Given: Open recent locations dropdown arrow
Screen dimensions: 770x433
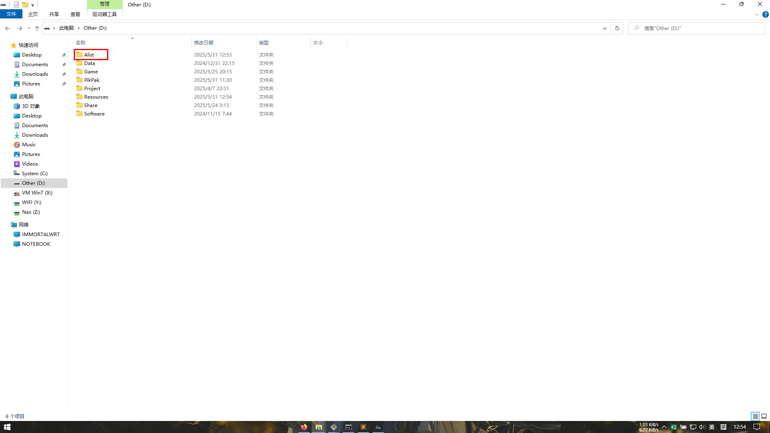Looking at the screenshot, I should (x=29, y=28).
